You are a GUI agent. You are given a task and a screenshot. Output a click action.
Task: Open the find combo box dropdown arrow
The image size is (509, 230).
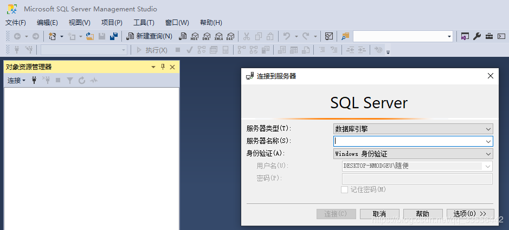pos(449,36)
